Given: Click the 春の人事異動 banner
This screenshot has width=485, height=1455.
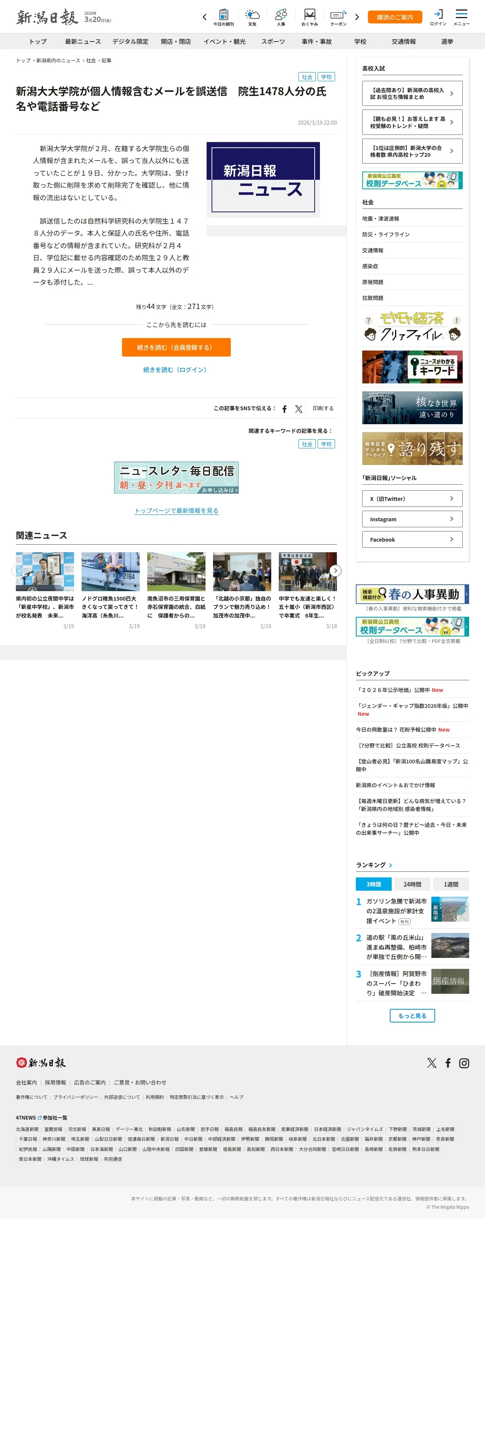Looking at the screenshot, I should coord(412,594).
